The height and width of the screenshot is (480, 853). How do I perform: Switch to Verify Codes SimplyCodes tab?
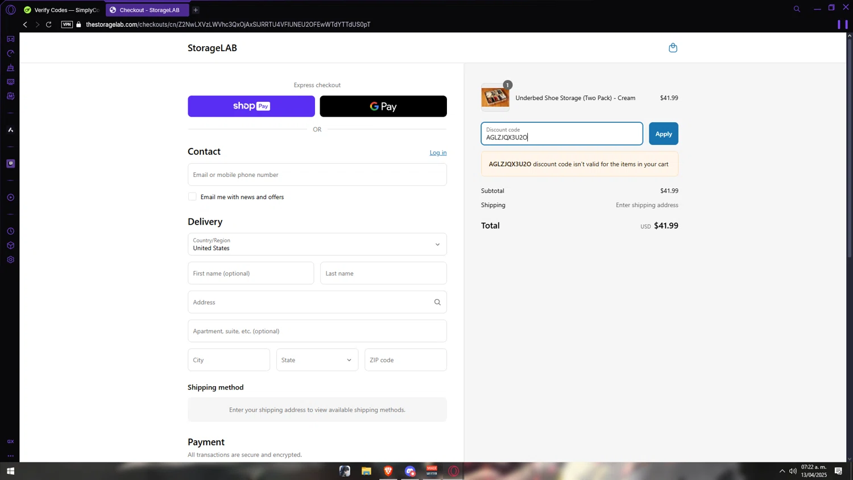[61, 10]
